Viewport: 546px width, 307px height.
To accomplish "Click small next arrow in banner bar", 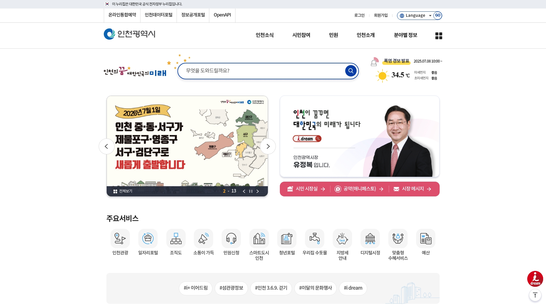I will [257, 191].
